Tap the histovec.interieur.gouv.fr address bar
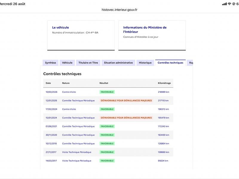 point(119,10)
